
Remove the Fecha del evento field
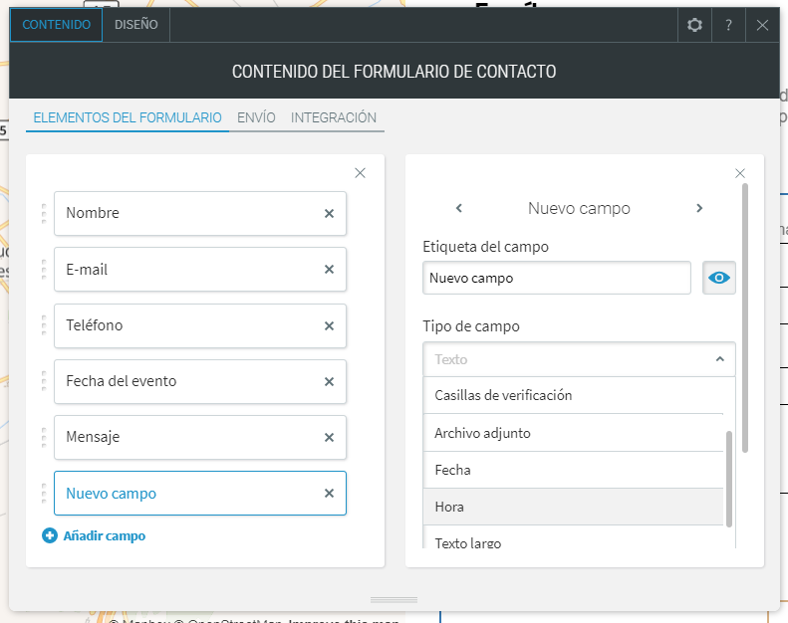click(x=329, y=381)
